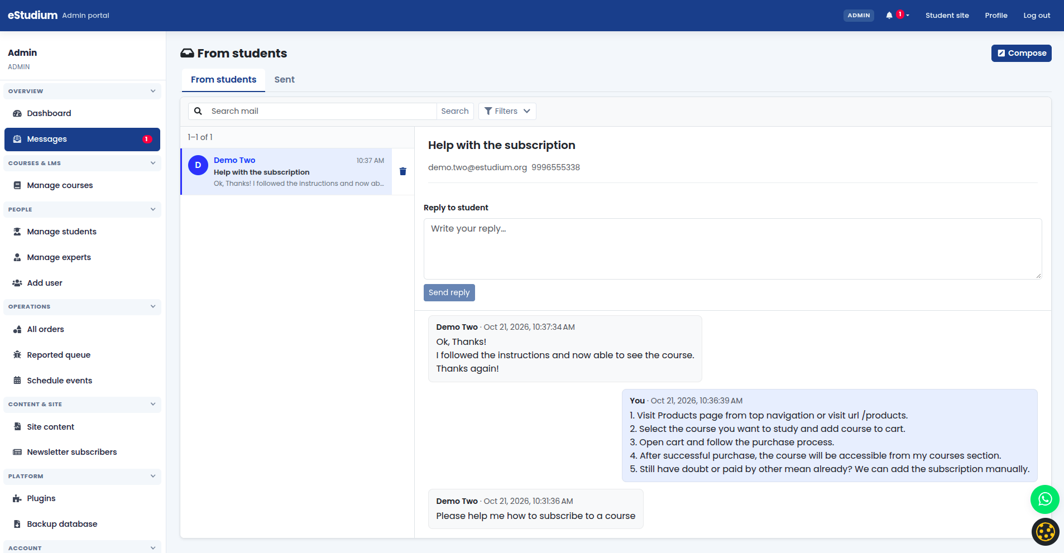The width and height of the screenshot is (1064, 553).
Task: Go to Manage courses
Action: click(x=82, y=185)
